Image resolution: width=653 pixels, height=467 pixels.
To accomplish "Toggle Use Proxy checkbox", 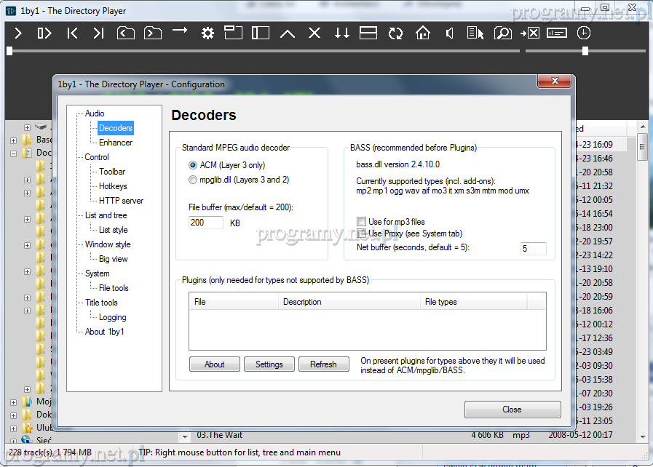I will 361,233.
